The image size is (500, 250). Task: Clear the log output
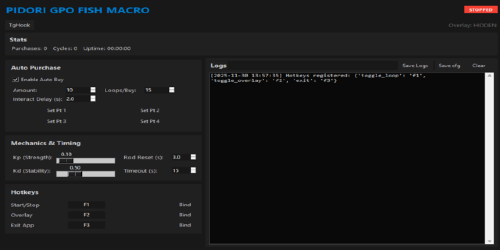(478, 65)
